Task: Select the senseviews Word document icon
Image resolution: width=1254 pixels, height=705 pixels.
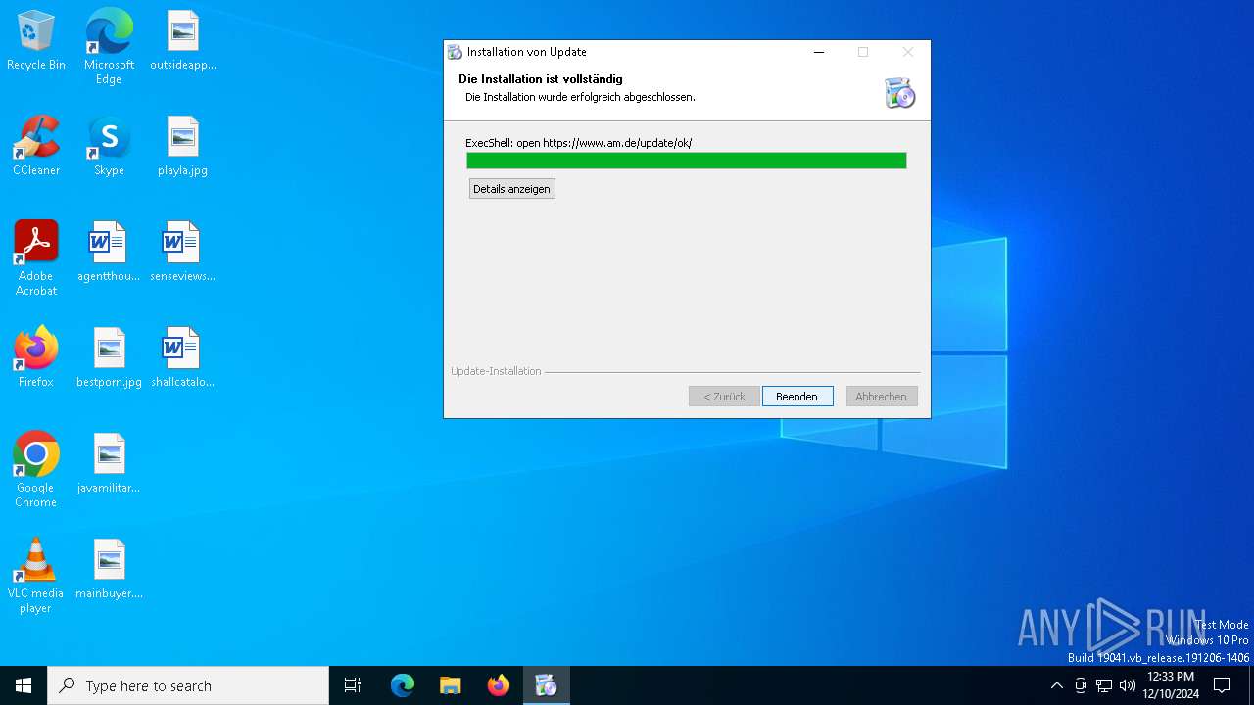Action: click(182, 252)
